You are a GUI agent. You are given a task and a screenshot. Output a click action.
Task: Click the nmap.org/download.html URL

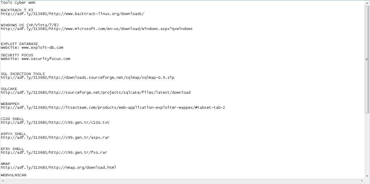(x=59, y=168)
